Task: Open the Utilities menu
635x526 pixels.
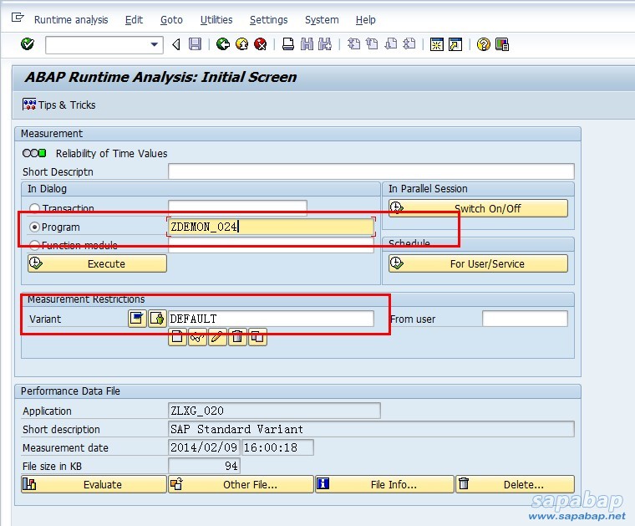Action: (x=216, y=20)
